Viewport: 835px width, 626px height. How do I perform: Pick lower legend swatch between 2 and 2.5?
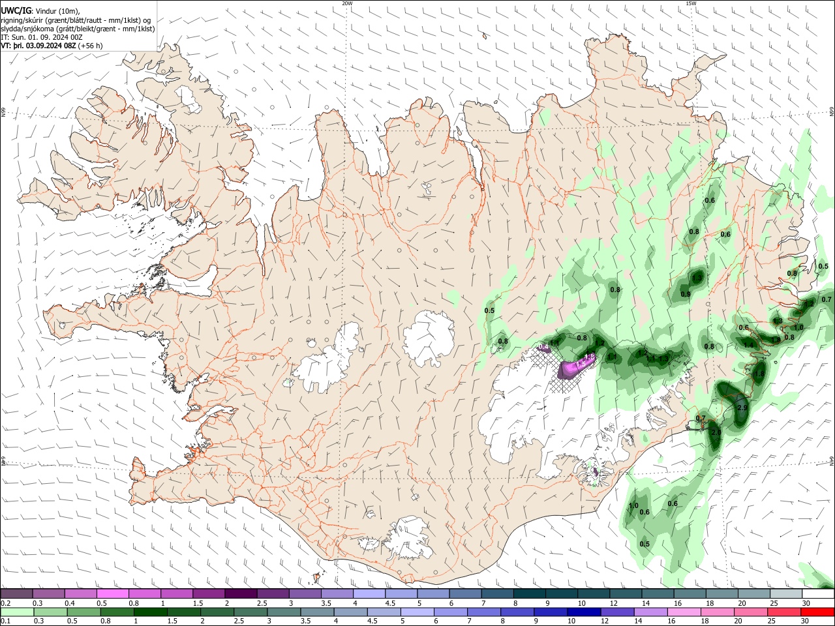pos(217,612)
